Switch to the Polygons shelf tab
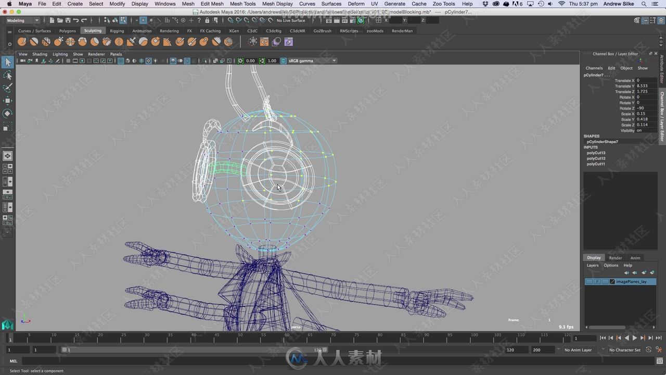Screen dimensions: 666x375 (67, 31)
